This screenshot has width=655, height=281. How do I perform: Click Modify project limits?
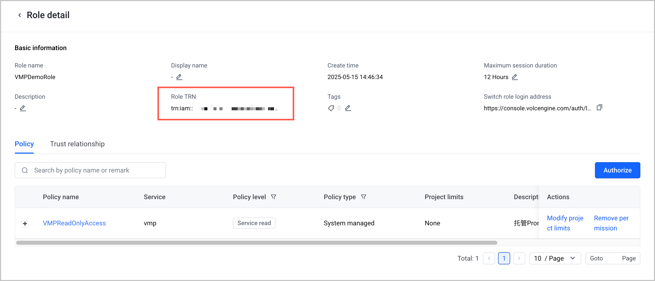coord(565,223)
